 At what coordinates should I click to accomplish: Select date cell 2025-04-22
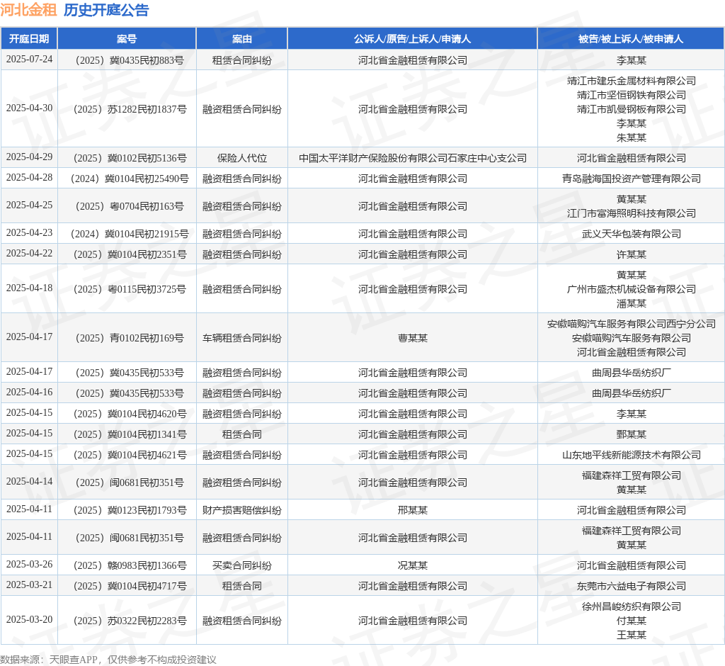[x=29, y=254]
